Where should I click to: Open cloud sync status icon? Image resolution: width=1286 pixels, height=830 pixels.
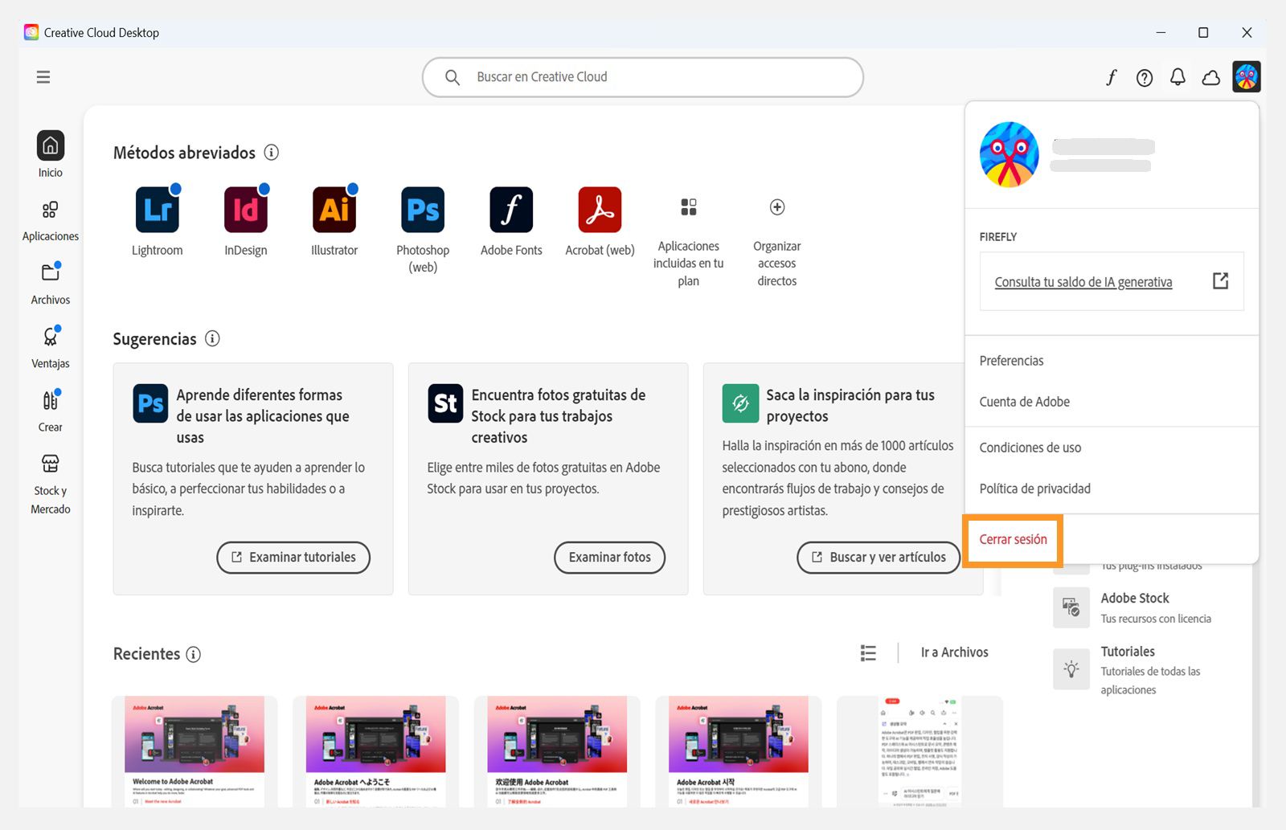(x=1211, y=77)
